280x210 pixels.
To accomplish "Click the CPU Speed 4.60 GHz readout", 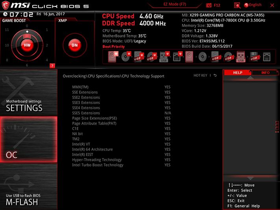I will point(133,16).
